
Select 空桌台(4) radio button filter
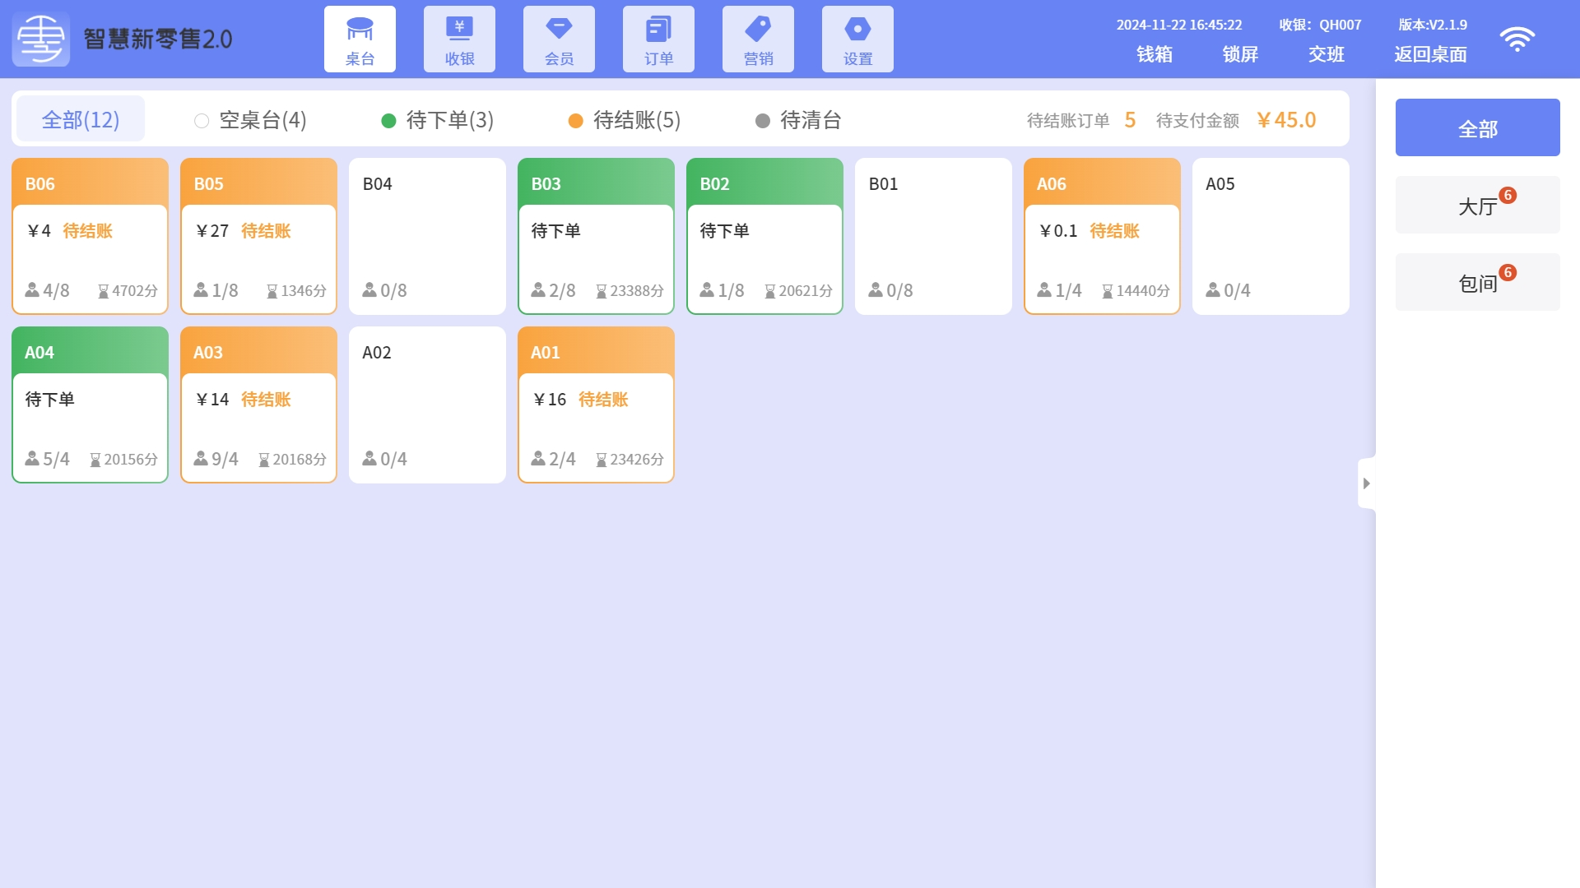point(200,119)
